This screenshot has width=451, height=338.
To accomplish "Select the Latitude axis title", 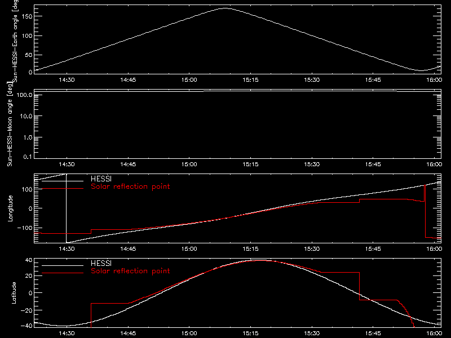I will [14, 293].
